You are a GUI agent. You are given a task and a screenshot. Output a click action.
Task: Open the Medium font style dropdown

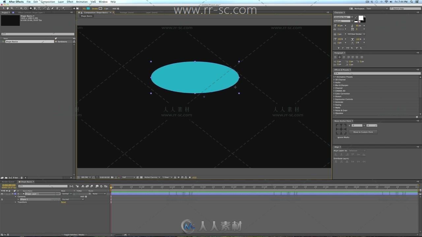coord(344,21)
